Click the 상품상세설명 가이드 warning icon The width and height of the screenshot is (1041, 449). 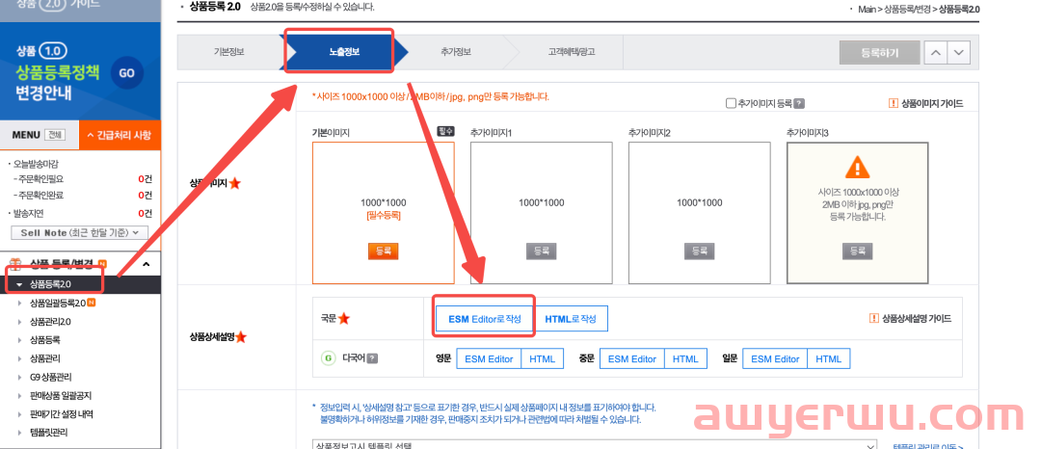[873, 318]
